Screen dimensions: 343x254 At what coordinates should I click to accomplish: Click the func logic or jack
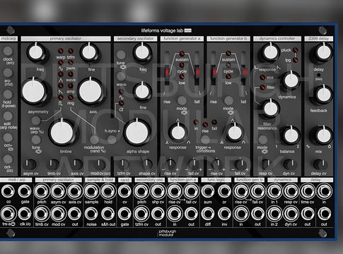[x=224, y=191]
